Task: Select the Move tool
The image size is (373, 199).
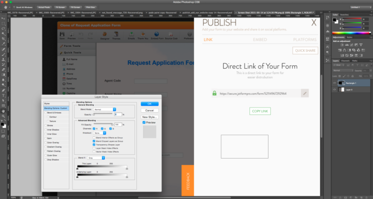Action: click(x=3, y=19)
